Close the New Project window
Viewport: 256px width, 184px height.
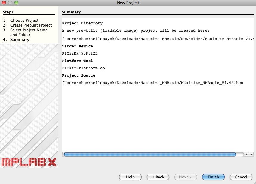pos(4,3)
